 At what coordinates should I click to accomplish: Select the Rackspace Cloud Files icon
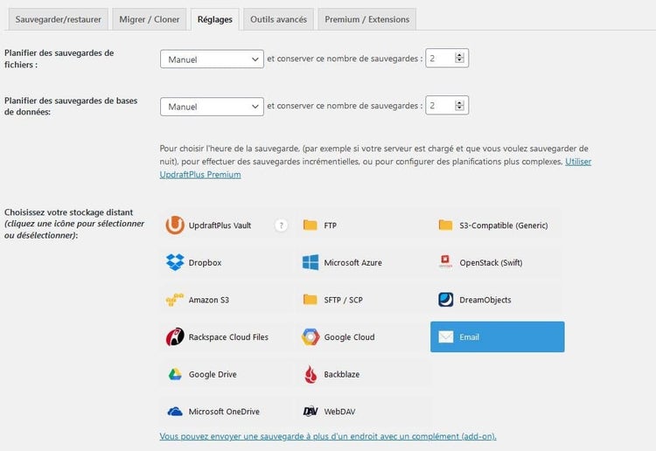click(x=175, y=337)
